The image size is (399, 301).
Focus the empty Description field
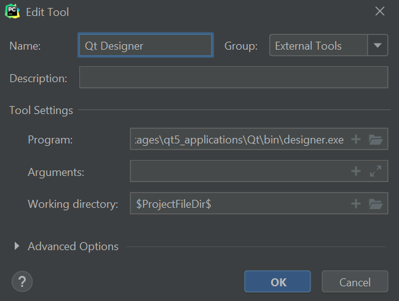234,78
